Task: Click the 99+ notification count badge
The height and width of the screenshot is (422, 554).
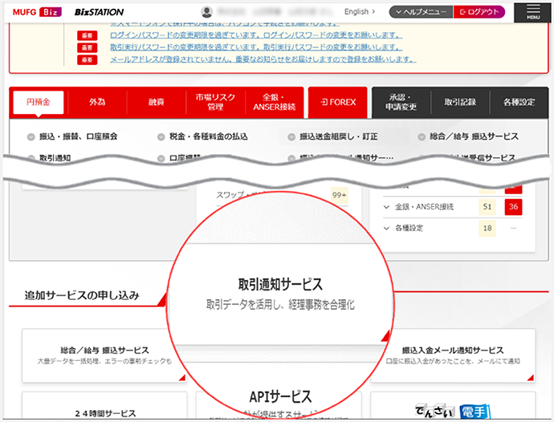Action: pyautogui.click(x=339, y=195)
